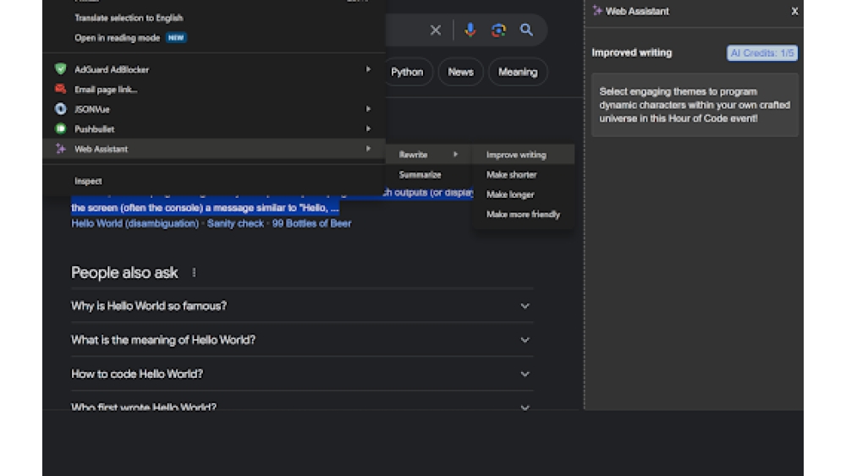
Task: Click the 'What is the meaning of Hello World?' question
Action: click(163, 340)
